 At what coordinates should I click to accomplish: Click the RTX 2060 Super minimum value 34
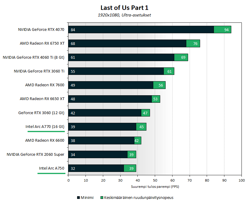pyautogui.click(x=73, y=155)
